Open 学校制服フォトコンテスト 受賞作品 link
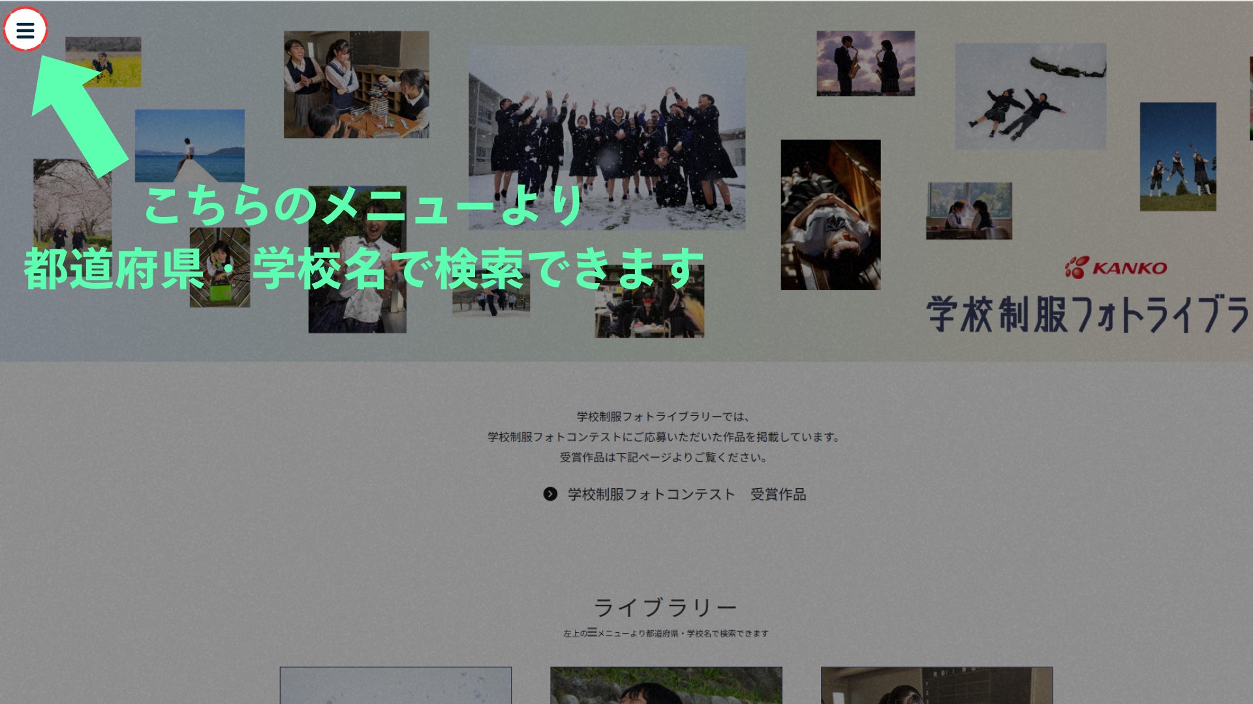Image resolution: width=1253 pixels, height=704 pixels. point(687,494)
